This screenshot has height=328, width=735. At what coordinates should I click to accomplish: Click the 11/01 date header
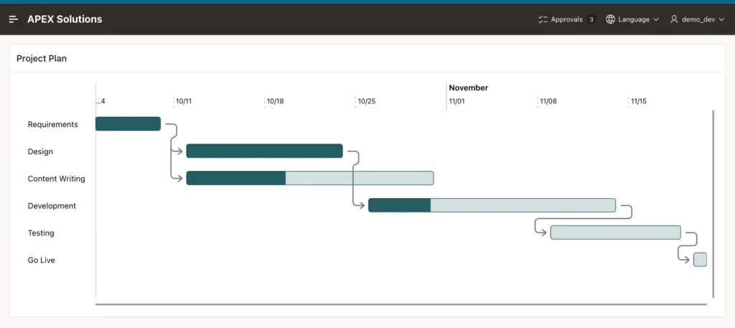(x=457, y=101)
